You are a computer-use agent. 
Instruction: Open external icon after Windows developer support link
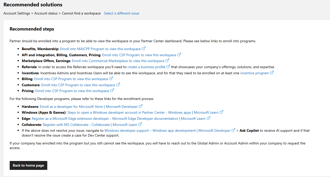point(233,130)
